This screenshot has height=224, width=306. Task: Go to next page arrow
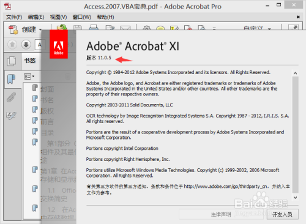[x=26, y=44]
